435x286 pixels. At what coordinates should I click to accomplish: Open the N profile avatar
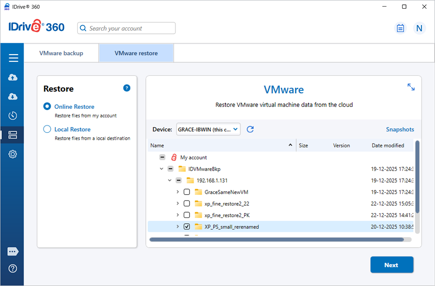[x=420, y=28]
